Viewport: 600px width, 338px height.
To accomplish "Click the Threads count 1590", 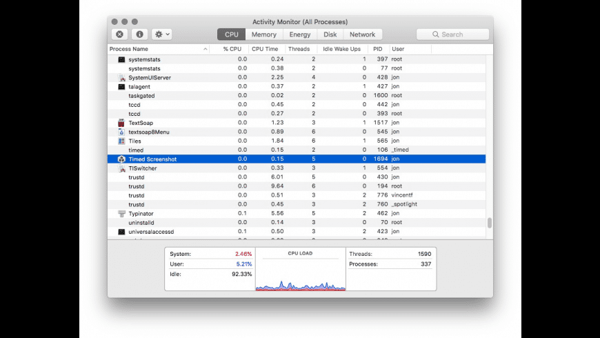I will pyautogui.click(x=424, y=254).
